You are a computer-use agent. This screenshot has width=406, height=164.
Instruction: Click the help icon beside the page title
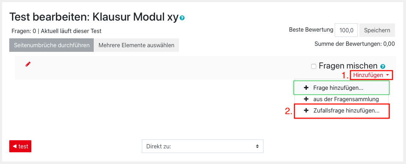[x=182, y=18]
